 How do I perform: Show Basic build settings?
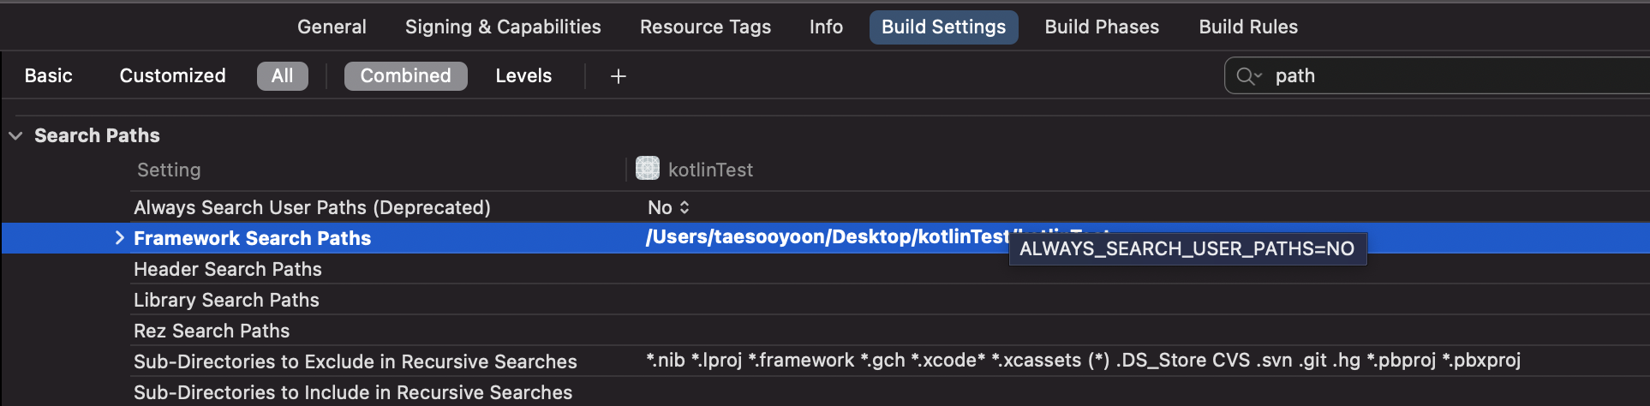[x=48, y=75]
